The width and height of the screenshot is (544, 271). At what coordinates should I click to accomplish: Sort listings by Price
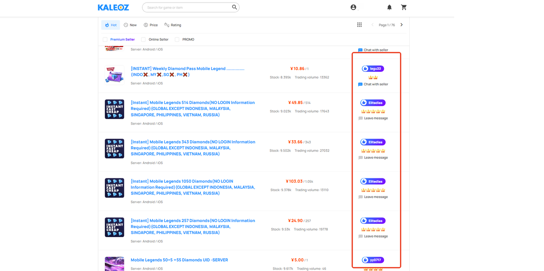coord(150,25)
